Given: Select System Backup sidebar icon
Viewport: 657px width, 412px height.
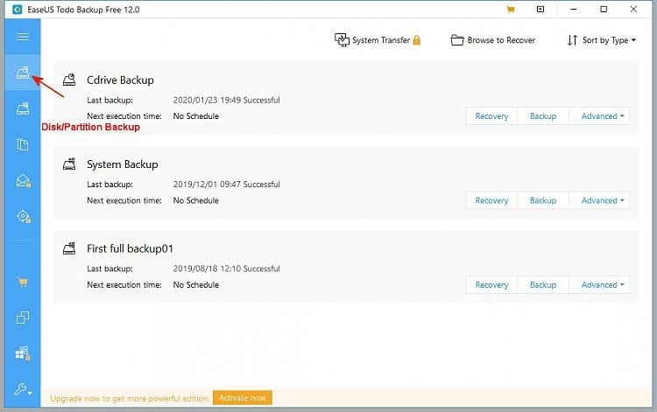Looking at the screenshot, I should pyautogui.click(x=23, y=108).
